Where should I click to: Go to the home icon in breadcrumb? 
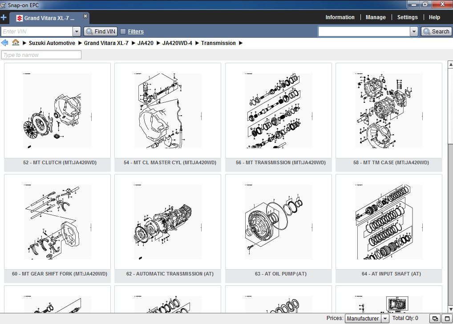click(16, 43)
